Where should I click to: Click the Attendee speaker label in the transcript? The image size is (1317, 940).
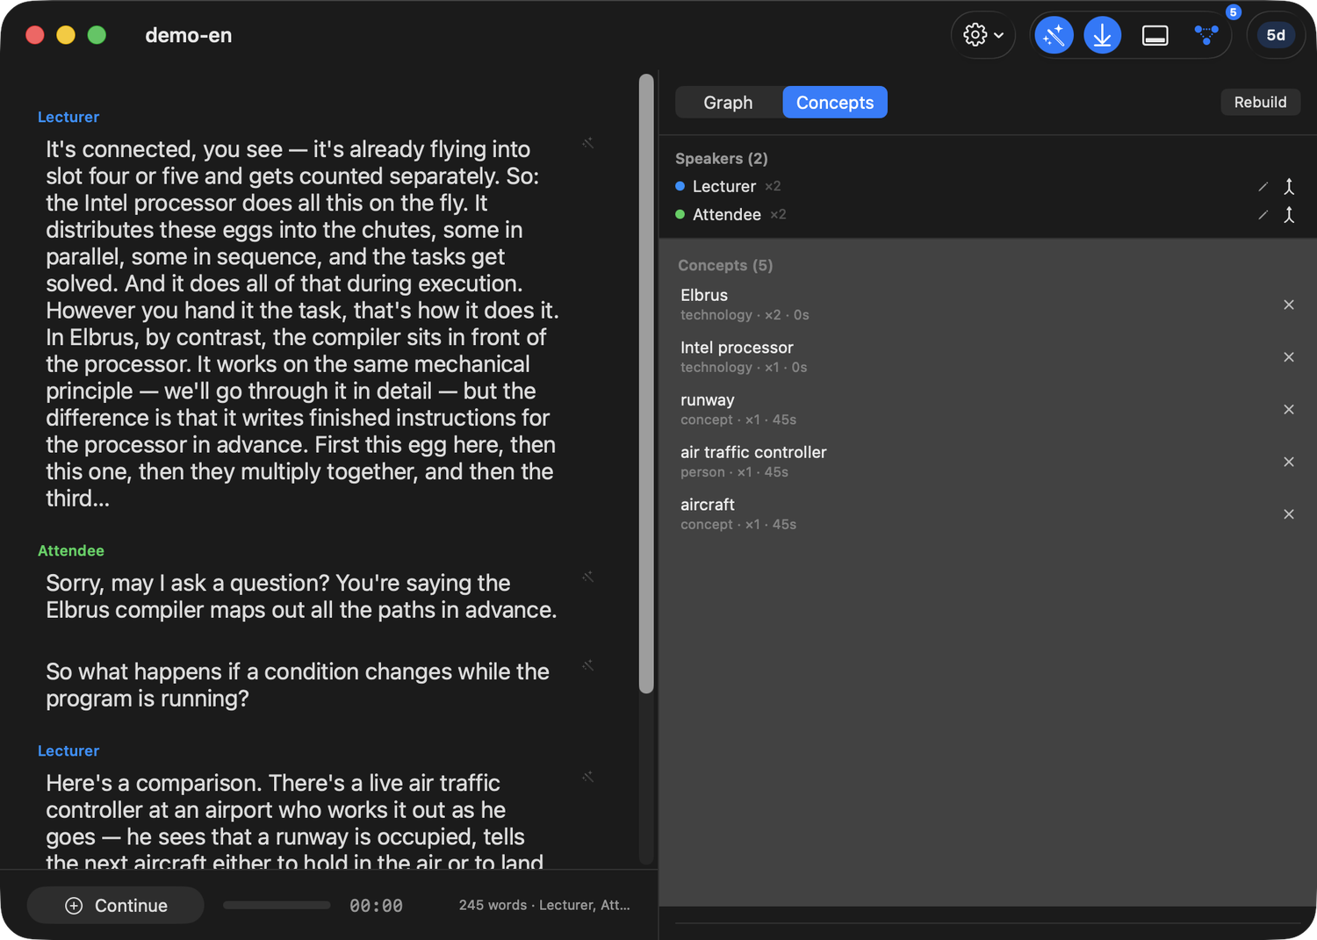[71, 550]
